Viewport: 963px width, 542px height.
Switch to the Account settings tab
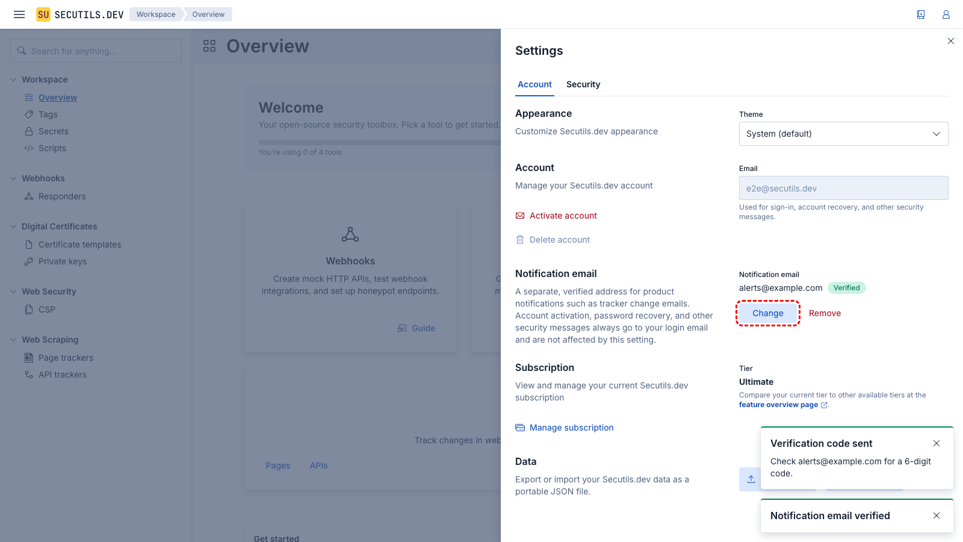pyautogui.click(x=534, y=84)
